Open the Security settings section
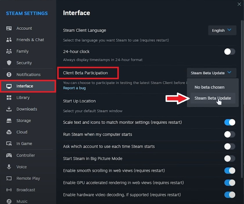Image resolution: width=244 pixels, height=204 pixels. [25, 63]
